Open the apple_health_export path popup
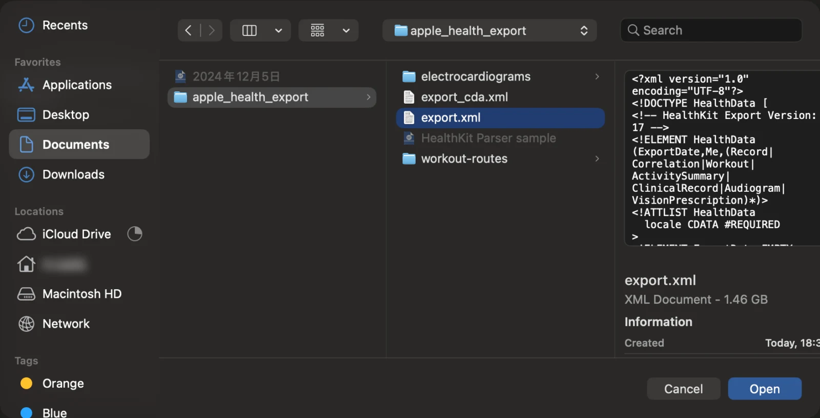The height and width of the screenshot is (418, 820). point(489,30)
